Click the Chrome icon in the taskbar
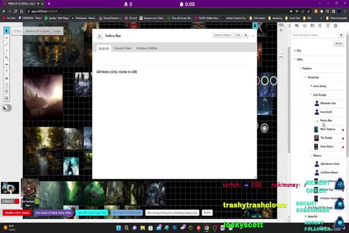Viewport: 349px width, 233px height. (x=206, y=228)
